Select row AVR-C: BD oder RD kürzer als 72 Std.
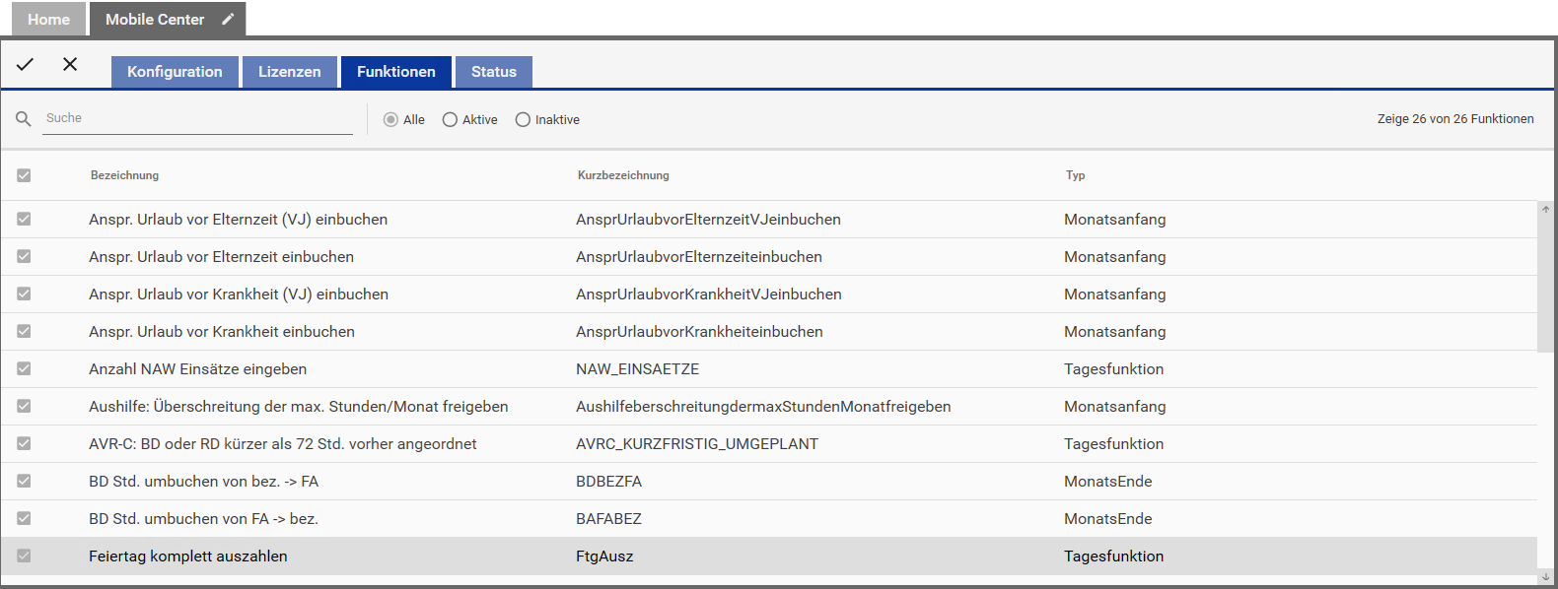The width and height of the screenshot is (1558, 589). coord(769,443)
